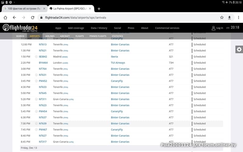Click the '1:50 PM' arrival time

tap(26, 57)
